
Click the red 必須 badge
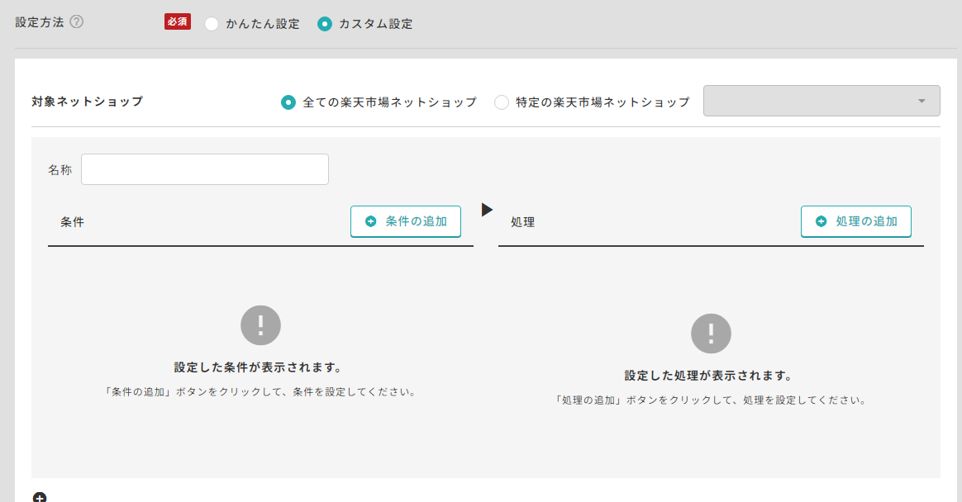(x=178, y=21)
